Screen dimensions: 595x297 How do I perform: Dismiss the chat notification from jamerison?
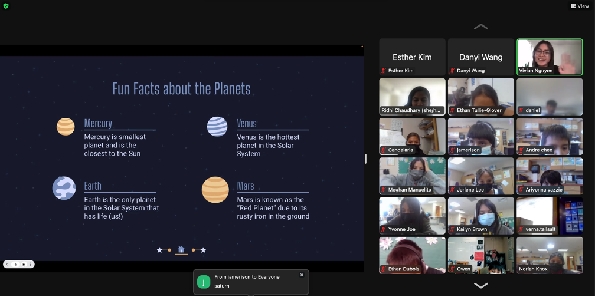pos(302,275)
